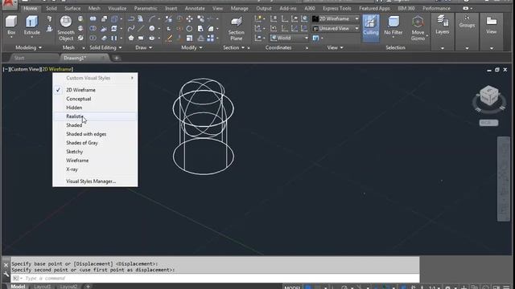This screenshot has width=515, height=289.
Task: Select 2D Wireframe visual style
Action: (x=95, y=90)
